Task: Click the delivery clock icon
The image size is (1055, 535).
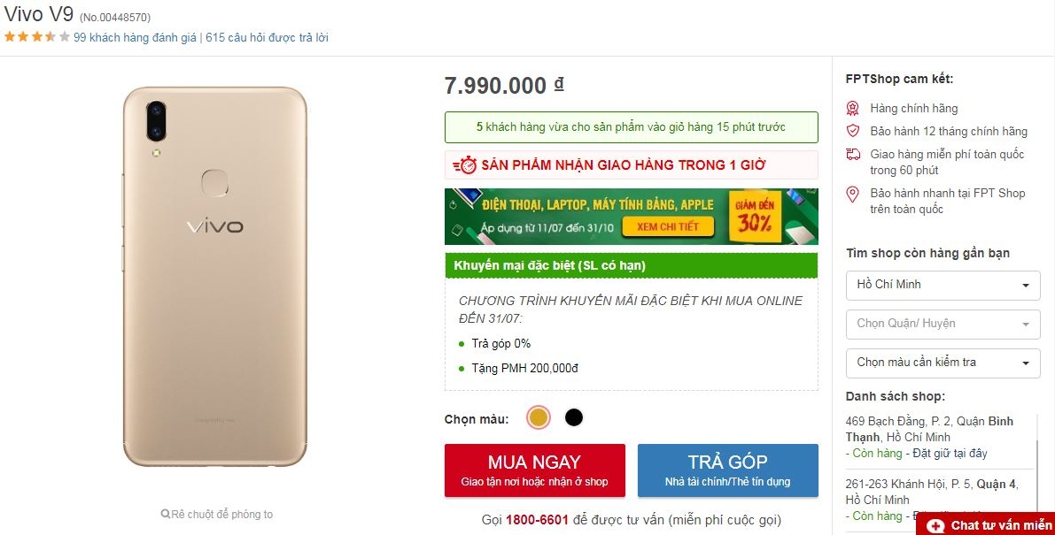Action: click(x=465, y=165)
